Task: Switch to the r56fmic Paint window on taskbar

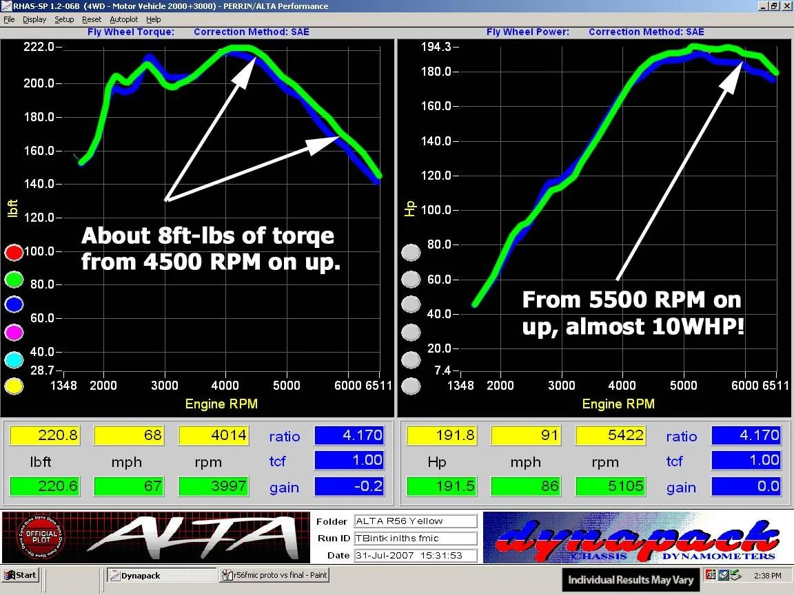Action: pos(274,574)
